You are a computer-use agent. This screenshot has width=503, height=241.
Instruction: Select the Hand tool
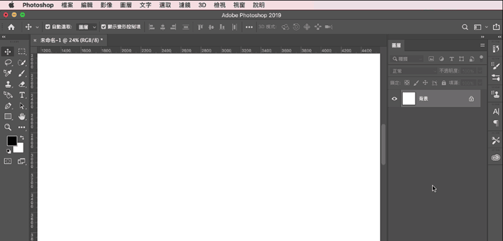pos(21,117)
